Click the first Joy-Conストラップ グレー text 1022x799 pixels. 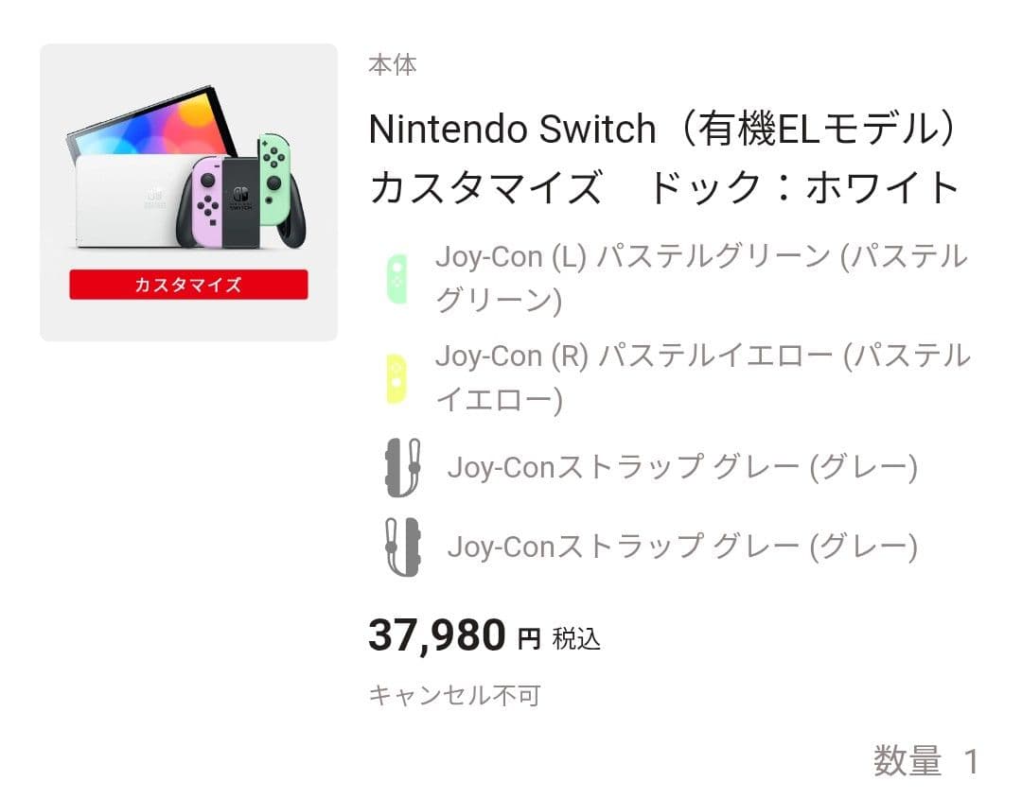[x=681, y=467]
